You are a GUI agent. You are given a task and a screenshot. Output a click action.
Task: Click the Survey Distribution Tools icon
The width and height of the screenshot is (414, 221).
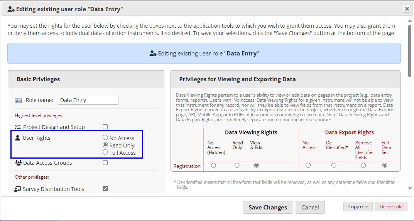point(18,189)
